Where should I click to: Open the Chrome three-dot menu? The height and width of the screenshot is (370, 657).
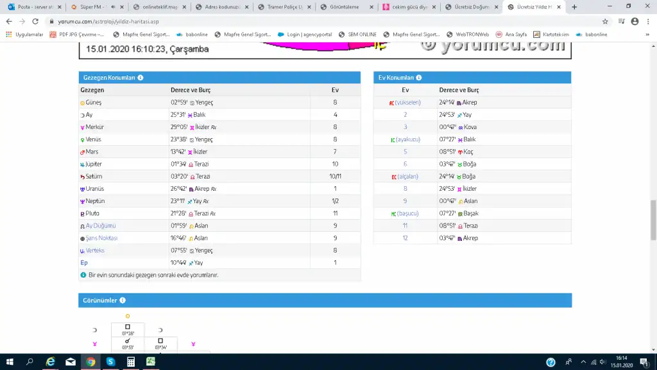(647, 21)
